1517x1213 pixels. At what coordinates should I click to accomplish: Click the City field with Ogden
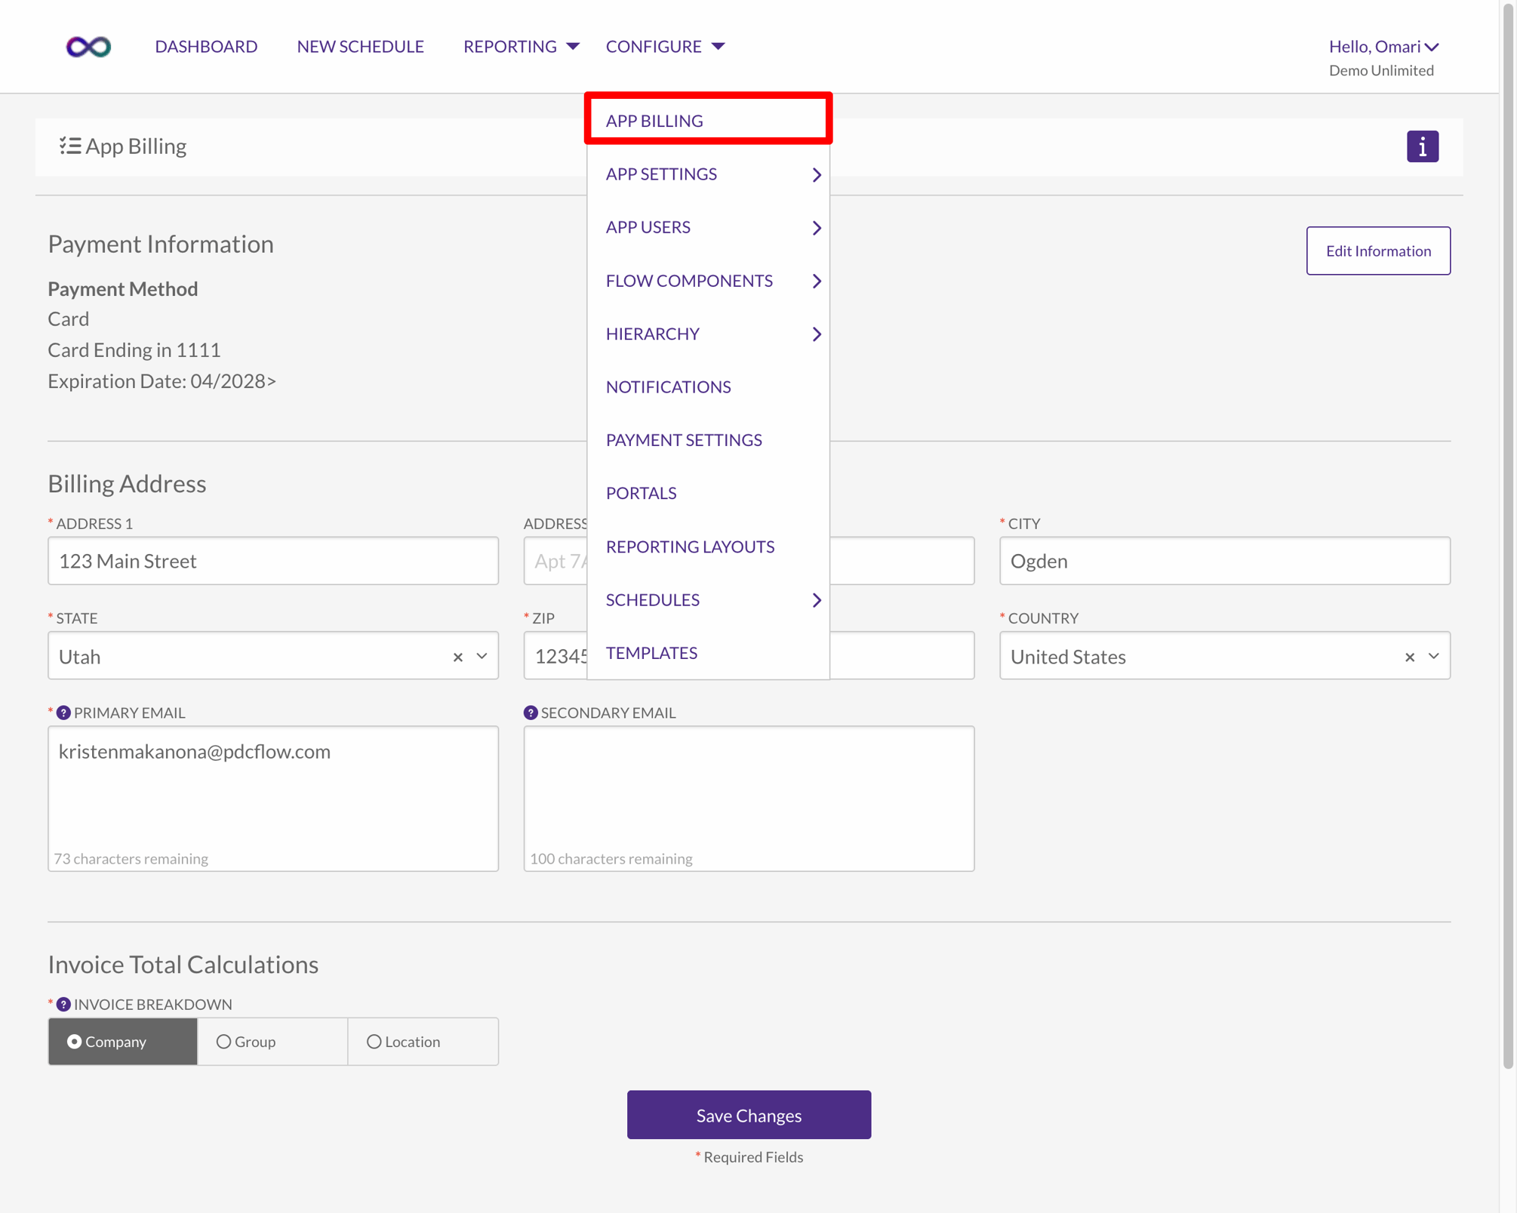coord(1224,561)
